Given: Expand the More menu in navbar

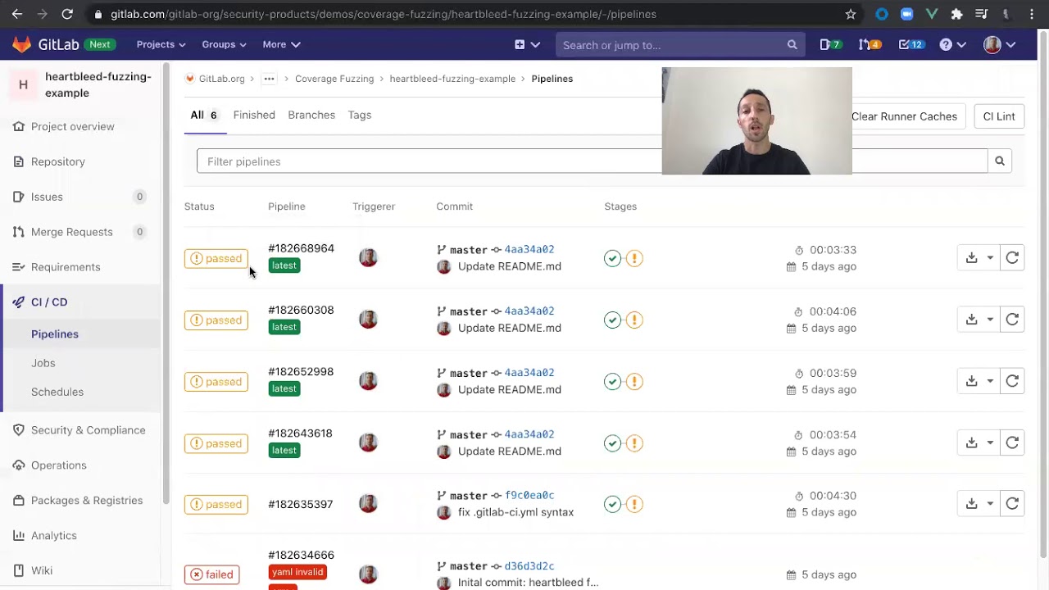Looking at the screenshot, I should (281, 44).
